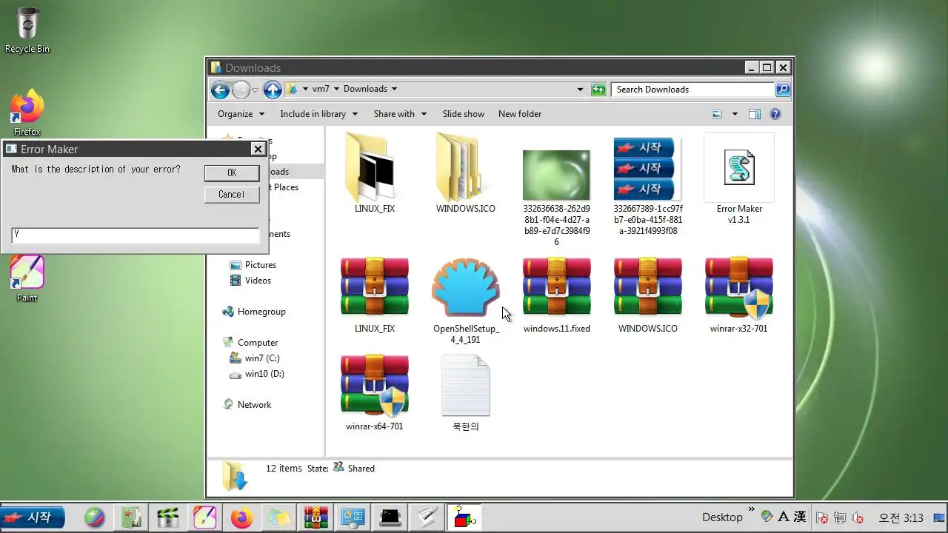
Task: Open the Explorer Help question mark icon
Action: (775, 114)
